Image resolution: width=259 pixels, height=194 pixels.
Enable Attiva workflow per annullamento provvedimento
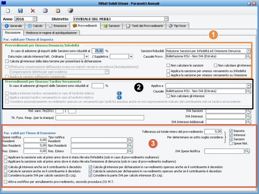pos(6,182)
